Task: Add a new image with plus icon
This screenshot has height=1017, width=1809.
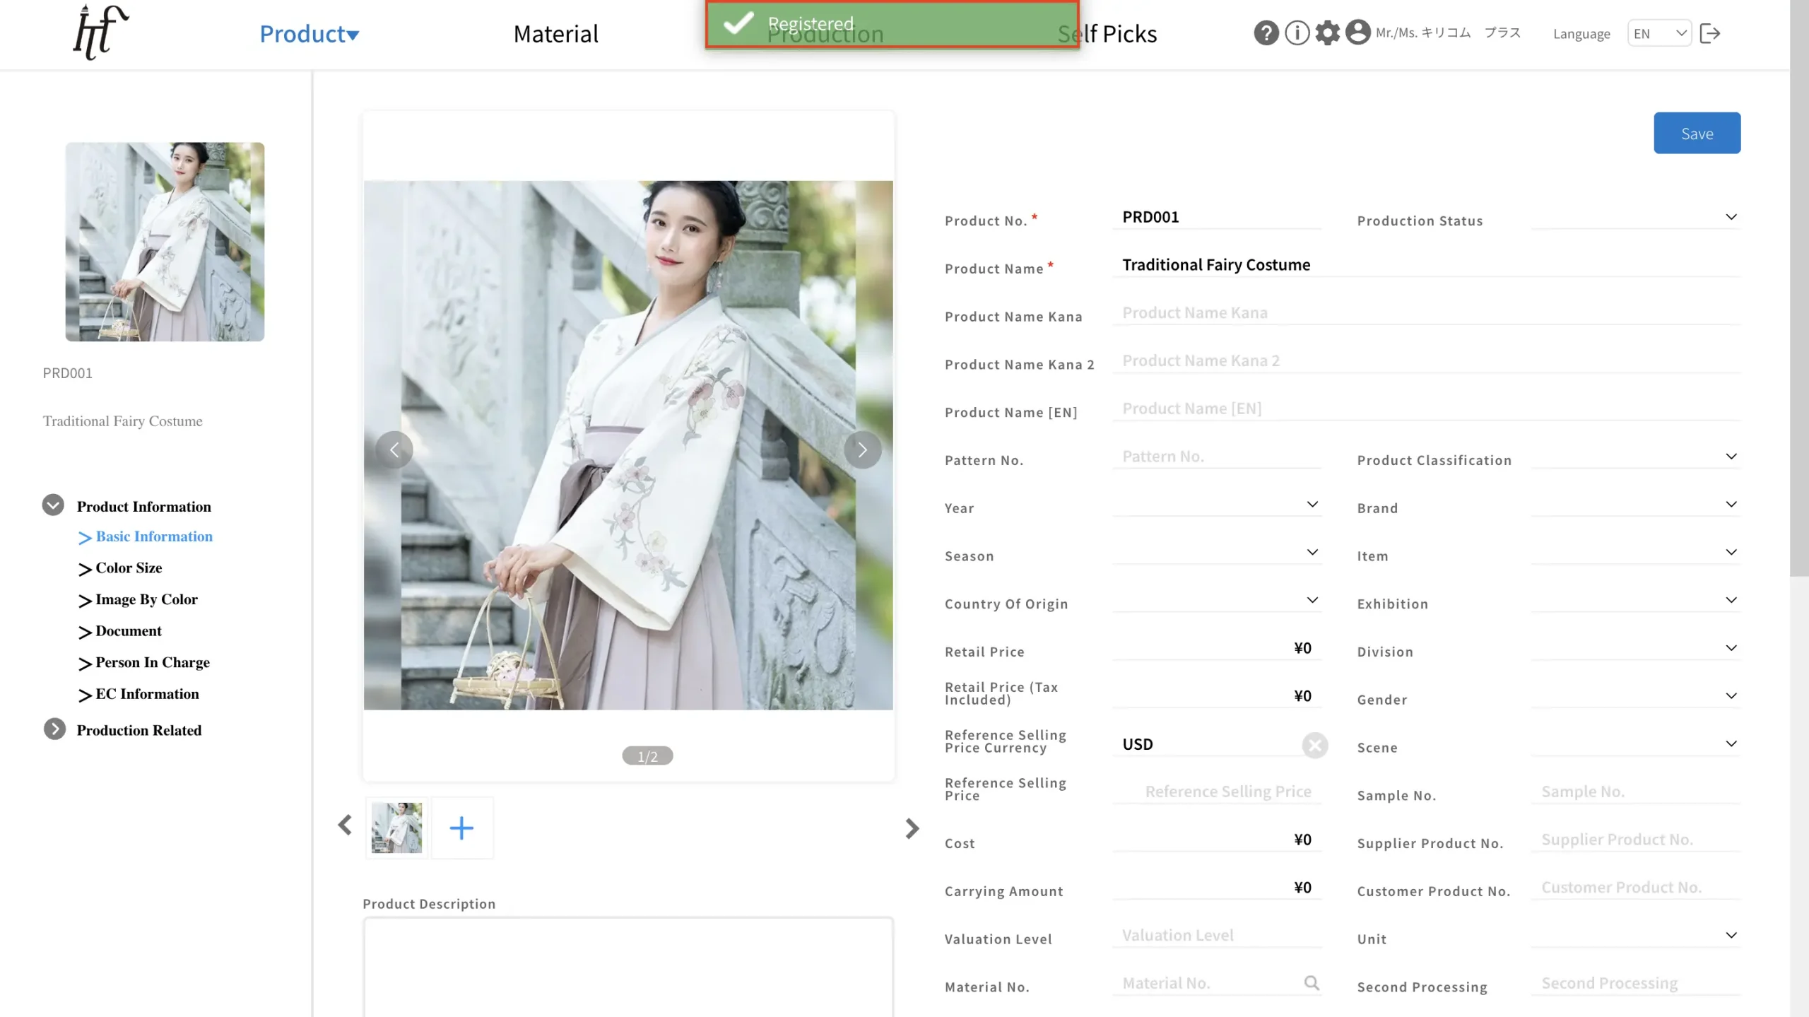Action: (x=461, y=828)
